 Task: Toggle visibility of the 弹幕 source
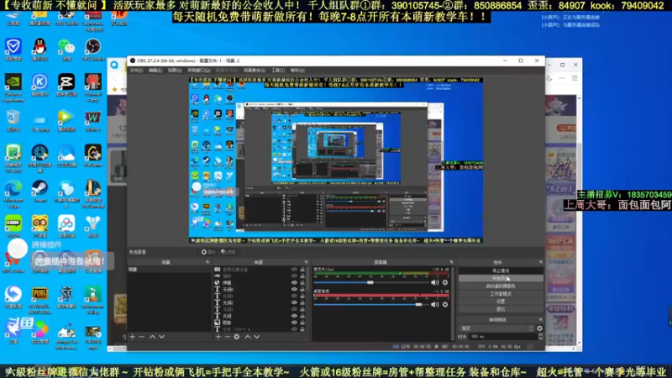tap(294, 283)
